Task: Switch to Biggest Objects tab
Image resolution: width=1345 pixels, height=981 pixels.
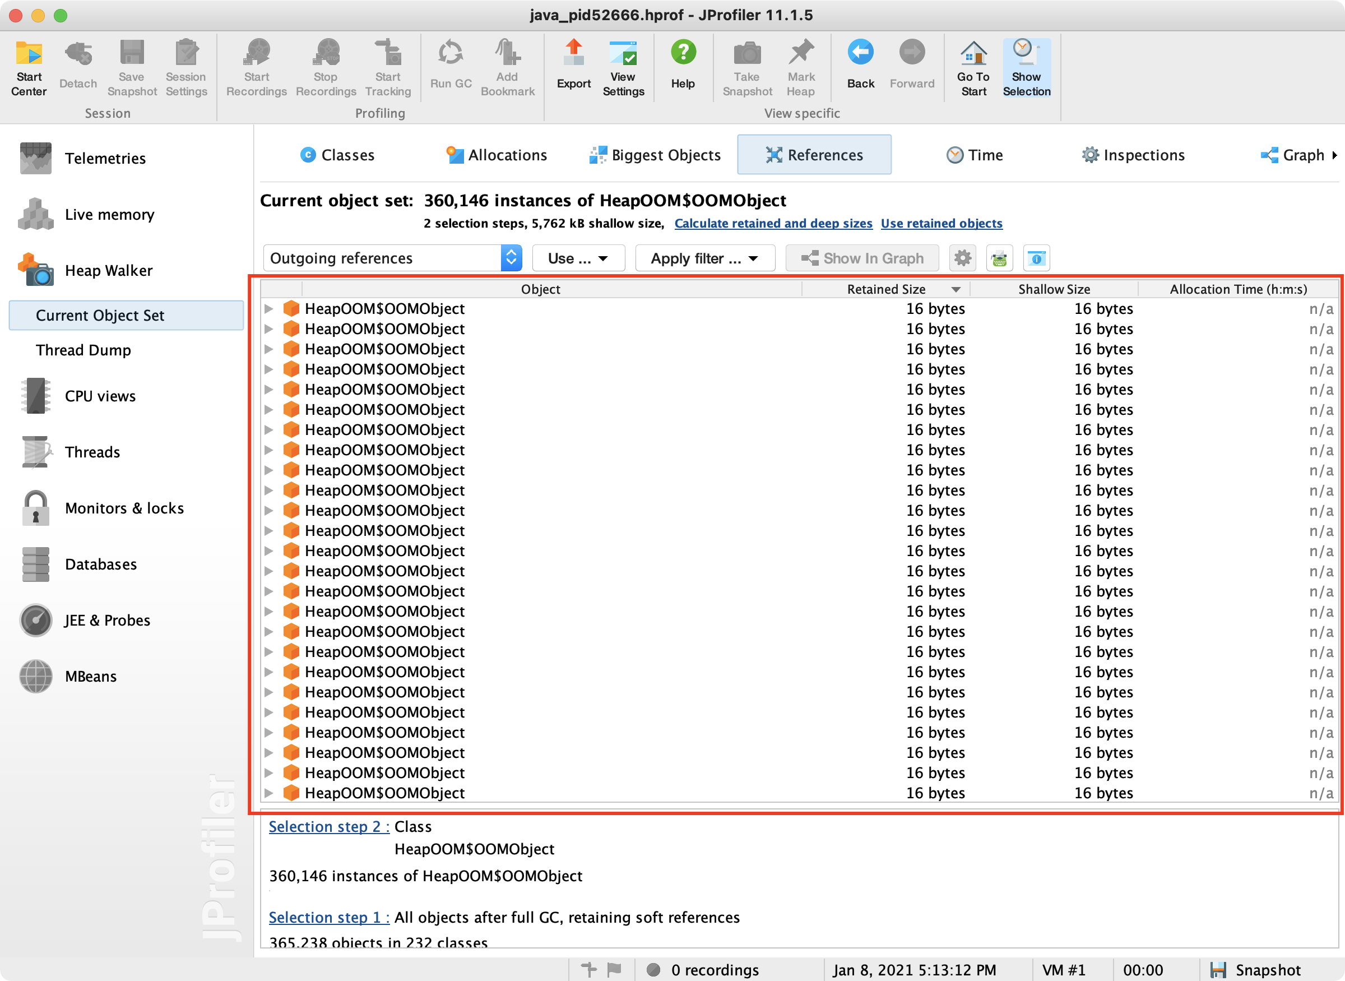Action: click(655, 155)
